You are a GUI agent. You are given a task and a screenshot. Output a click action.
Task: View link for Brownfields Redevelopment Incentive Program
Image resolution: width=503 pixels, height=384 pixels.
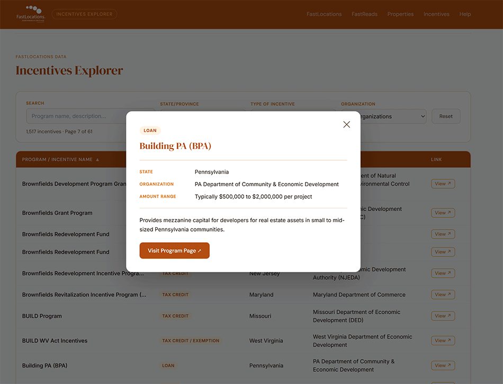pos(443,273)
